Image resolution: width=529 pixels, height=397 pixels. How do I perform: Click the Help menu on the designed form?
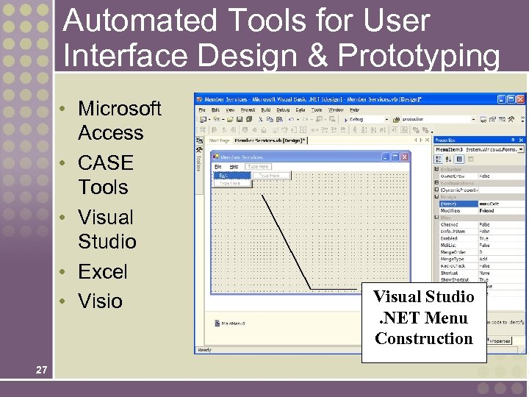(234, 167)
